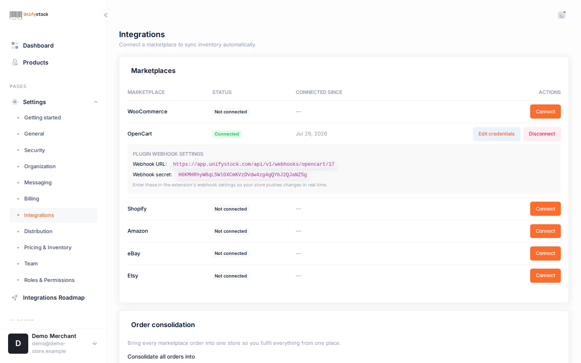Connect the Etsy marketplace

pos(545,275)
